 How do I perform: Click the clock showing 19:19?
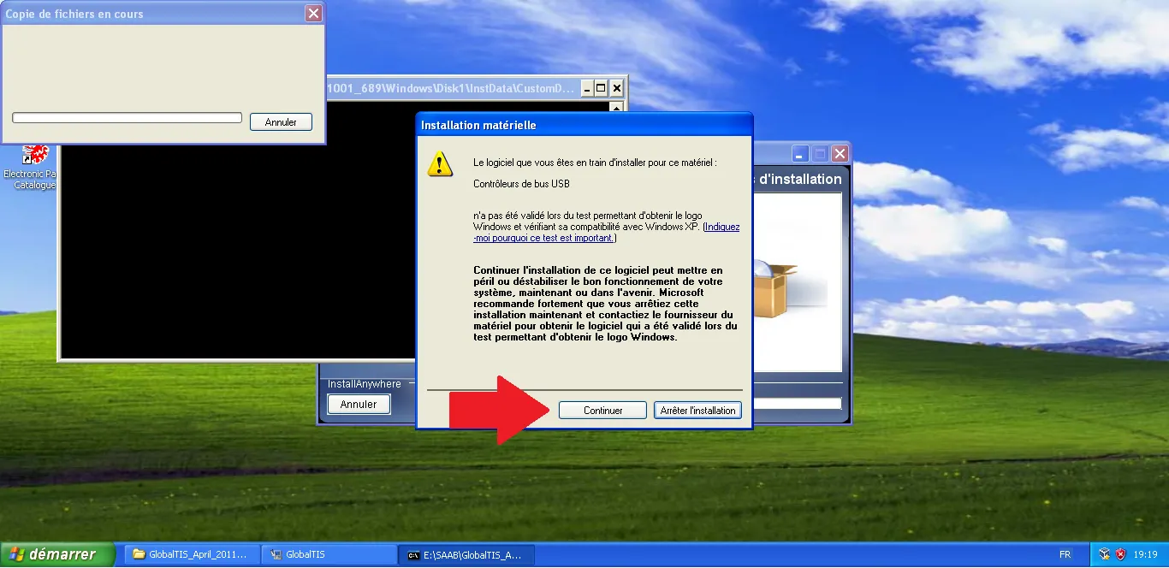[1145, 554]
